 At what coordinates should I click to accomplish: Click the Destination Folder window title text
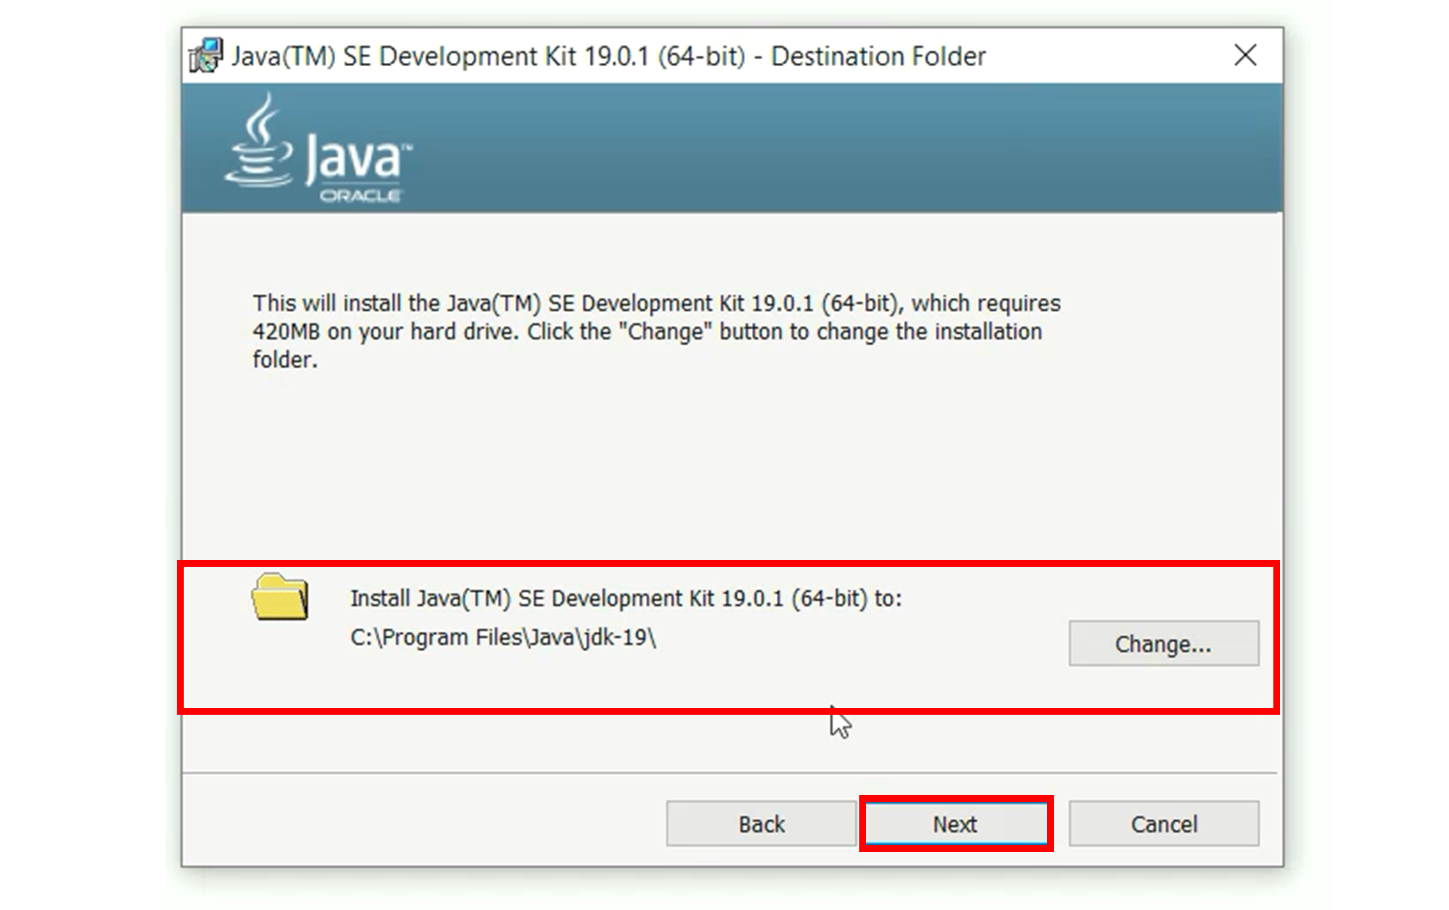click(x=878, y=56)
